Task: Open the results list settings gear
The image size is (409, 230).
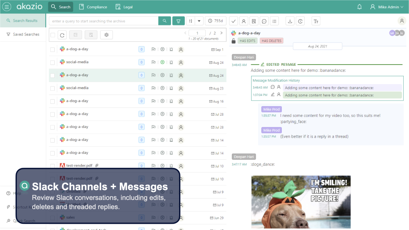Action: tap(106, 35)
